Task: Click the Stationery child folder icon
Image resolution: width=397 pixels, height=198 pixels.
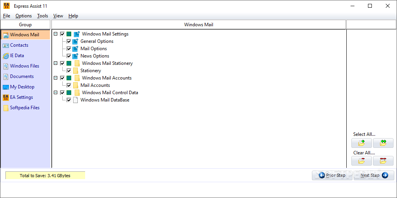Action: click(x=75, y=71)
